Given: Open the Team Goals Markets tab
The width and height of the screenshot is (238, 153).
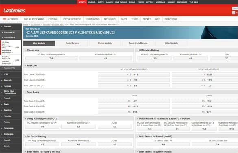Looking at the screenshot, I should click(138, 43).
